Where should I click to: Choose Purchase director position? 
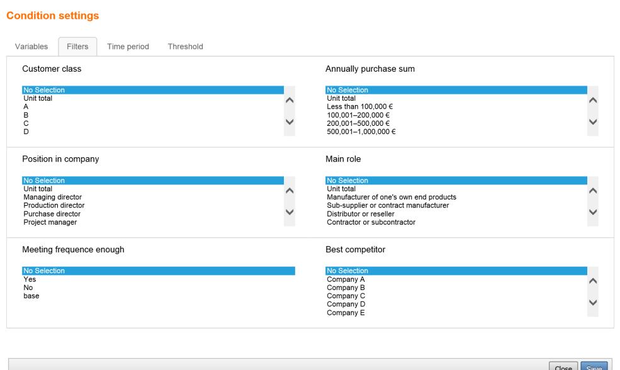point(153,214)
